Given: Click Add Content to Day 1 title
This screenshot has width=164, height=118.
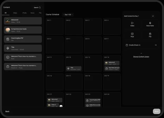Looking at the screenshot, I should pyautogui.click(x=131, y=16).
